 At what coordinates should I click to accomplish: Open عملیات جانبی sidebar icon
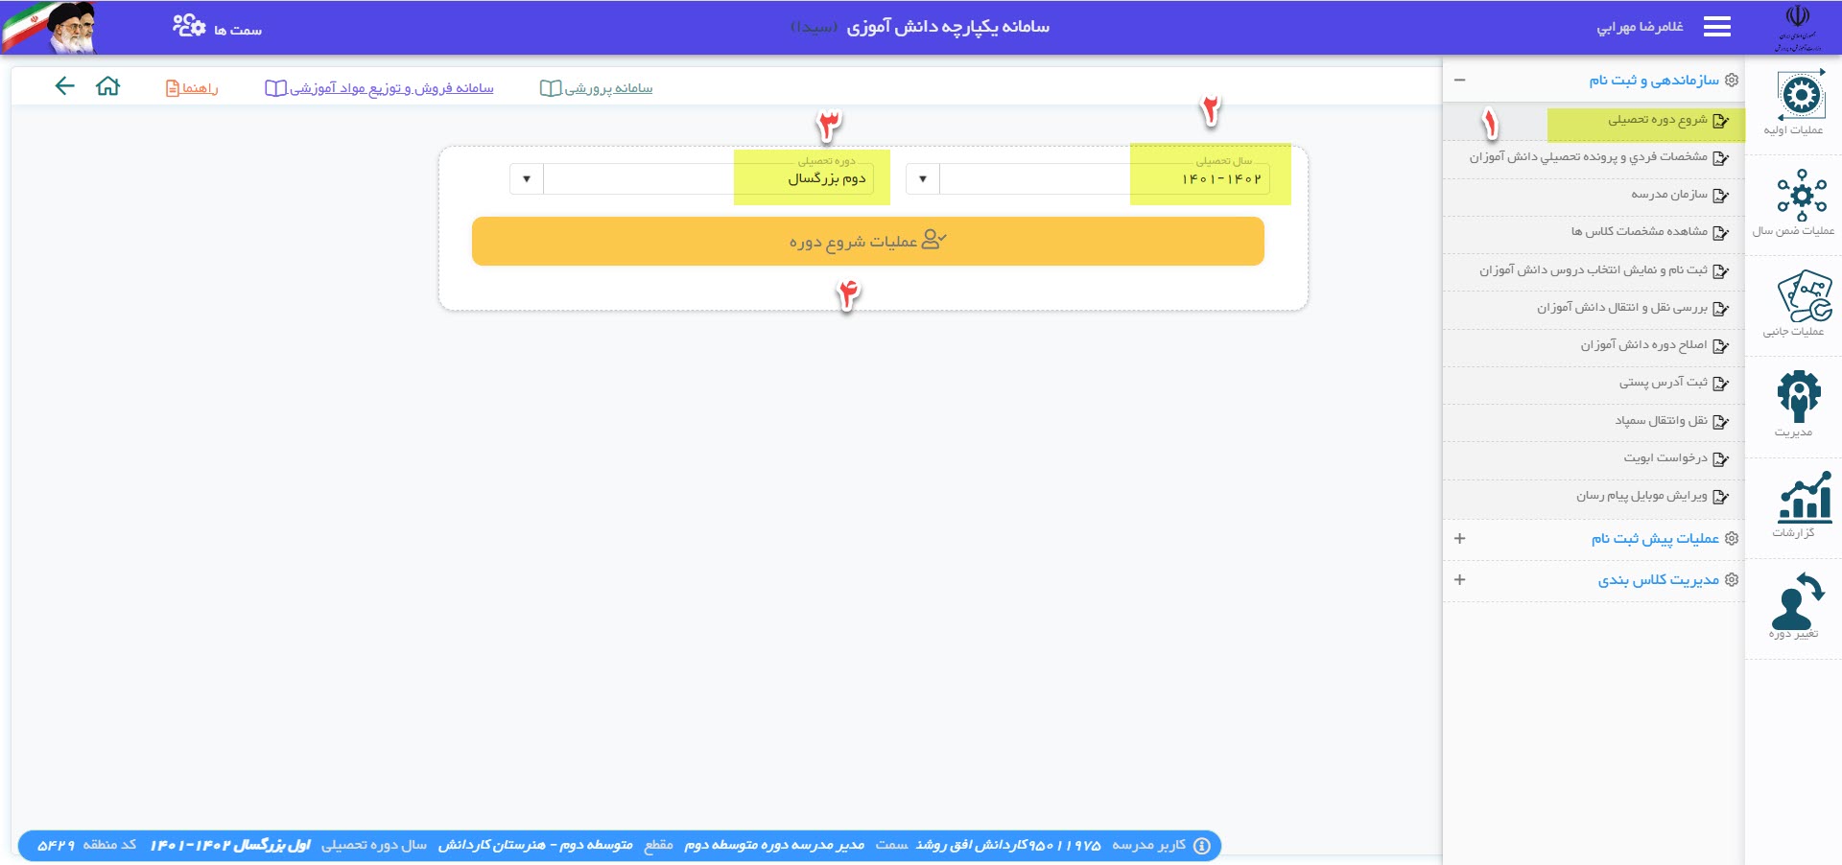point(1803,296)
